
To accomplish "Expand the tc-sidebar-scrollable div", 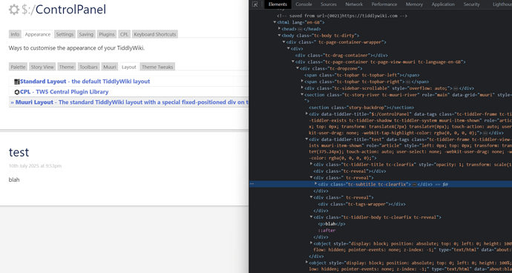I will (302, 88).
